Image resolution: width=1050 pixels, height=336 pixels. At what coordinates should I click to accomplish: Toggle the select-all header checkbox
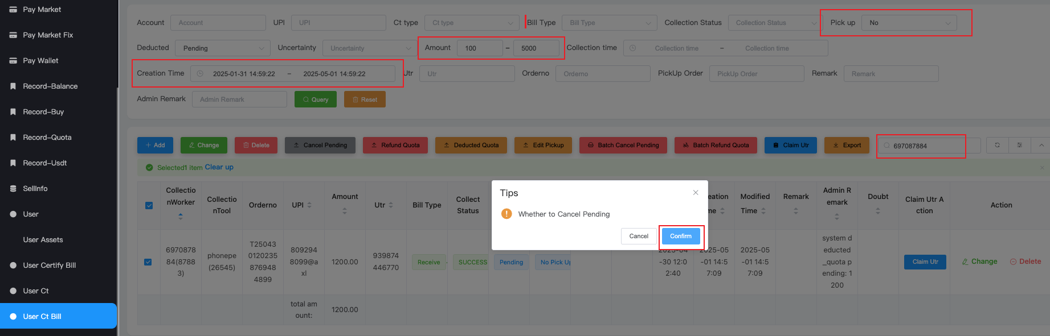pos(149,205)
